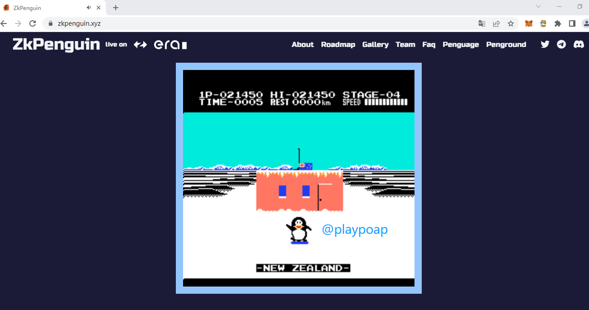
Task: Toggle the browser side panel
Action: [x=572, y=23]
